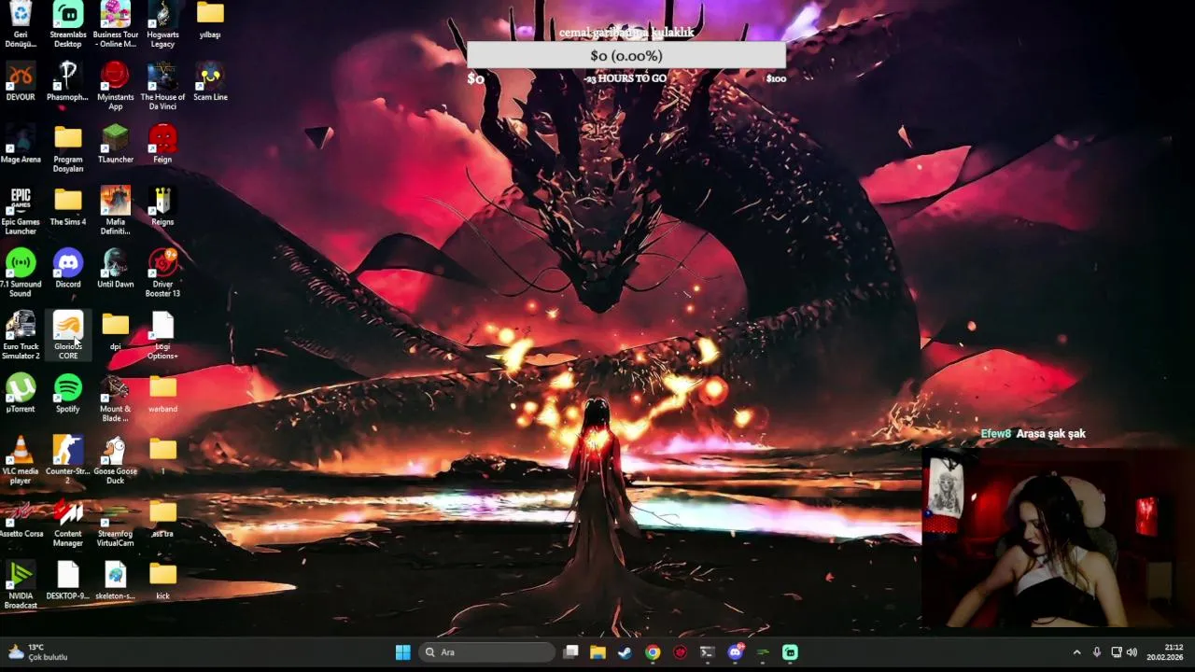The image size is (1195, 672).
Task: Open Business Tour Online desktop shortcut
Action: coord(115,23)
